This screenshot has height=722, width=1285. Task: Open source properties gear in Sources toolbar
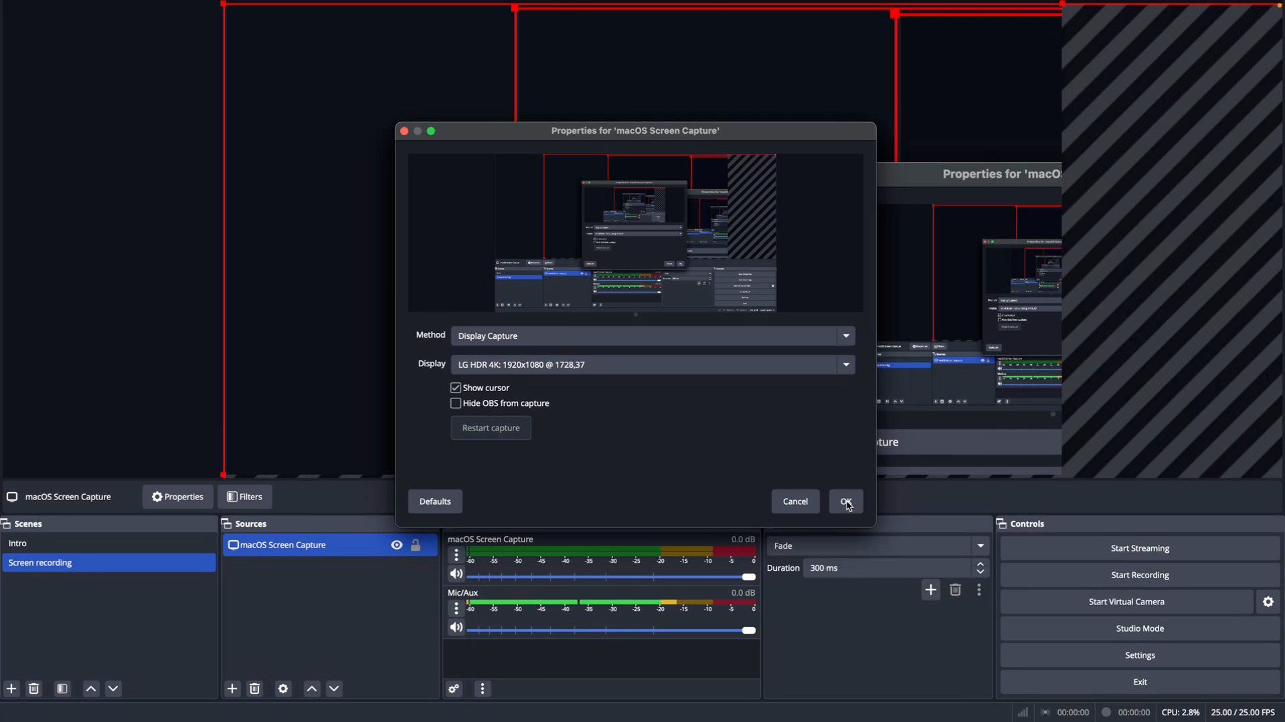tap(283, 689)
